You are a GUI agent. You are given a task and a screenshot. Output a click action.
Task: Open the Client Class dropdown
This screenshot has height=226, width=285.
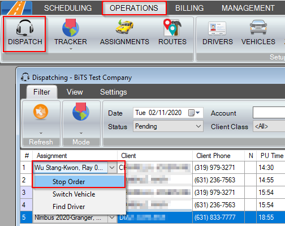(269, 126)
